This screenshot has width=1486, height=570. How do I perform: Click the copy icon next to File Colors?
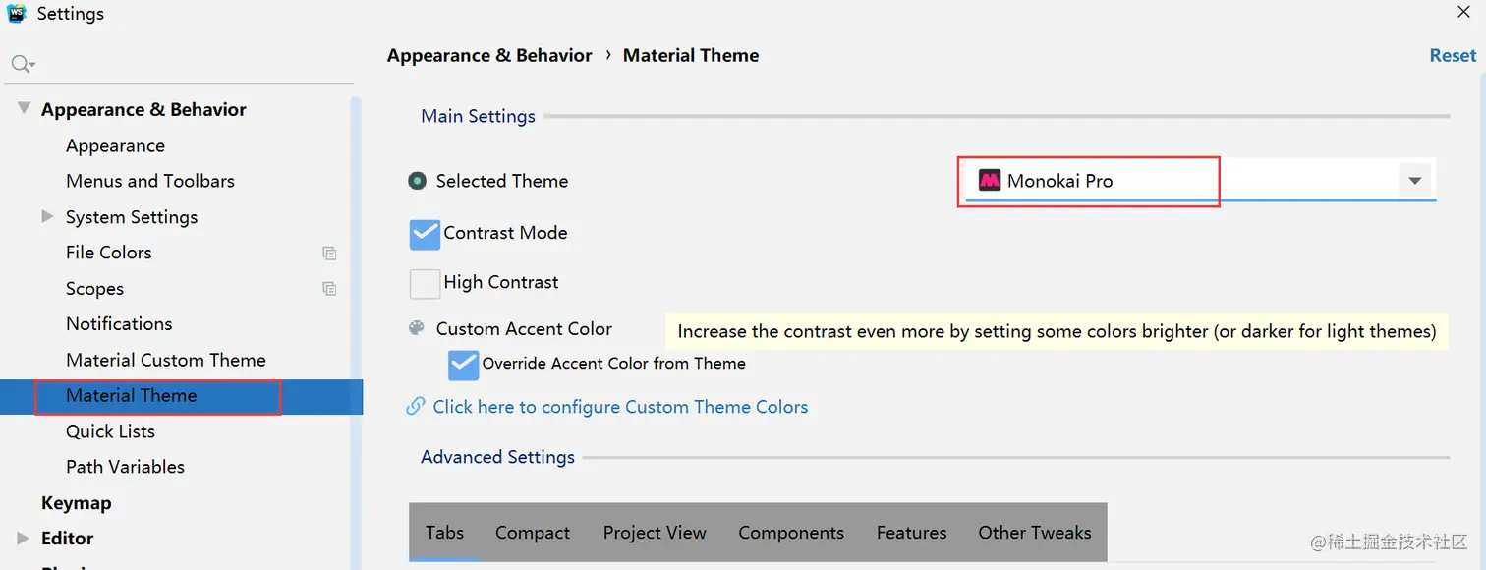[329, 253]
